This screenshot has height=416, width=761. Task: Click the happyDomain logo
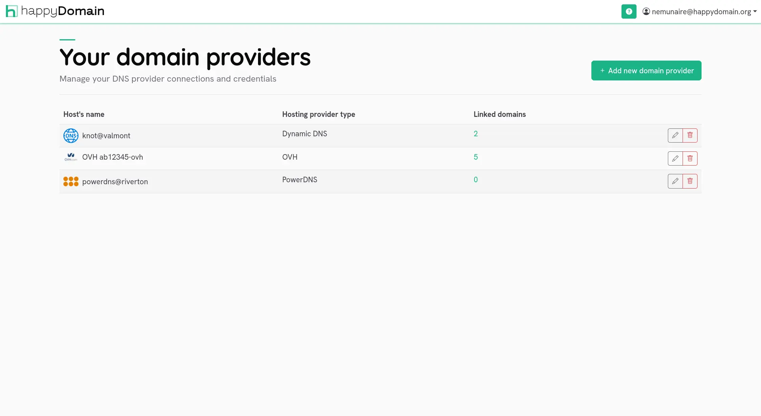click(55, 11)
